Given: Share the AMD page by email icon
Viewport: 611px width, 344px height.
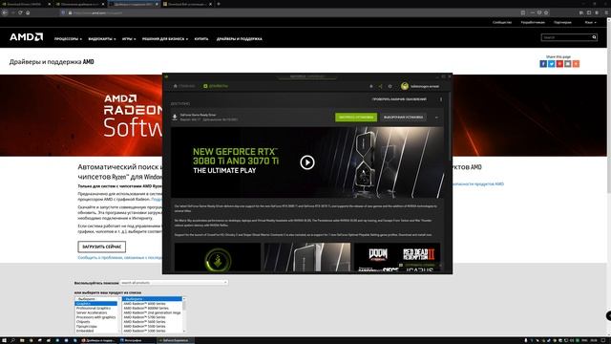Looking at the screenshot, I should point(568,64).
